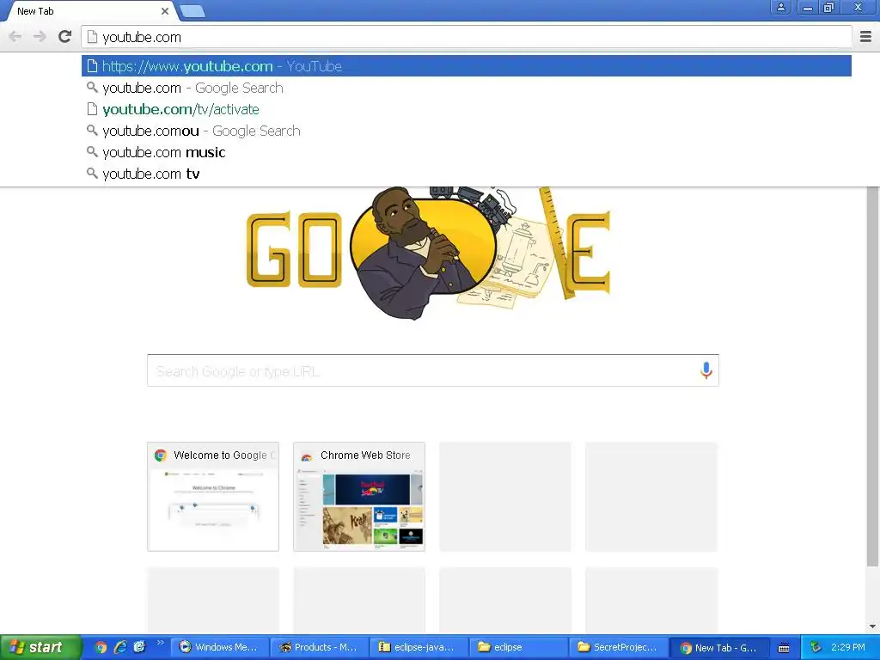Click the browser Forward arrow
Viewport: 880px width, 660px height.
40,37
